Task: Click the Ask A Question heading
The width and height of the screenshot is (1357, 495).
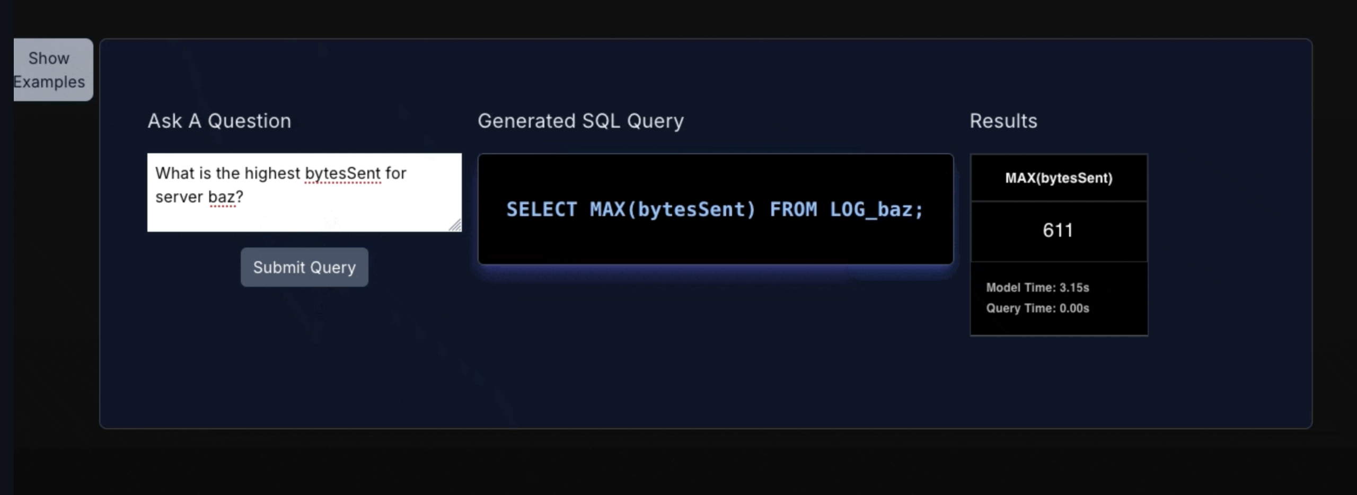Action: click(219, 121)
